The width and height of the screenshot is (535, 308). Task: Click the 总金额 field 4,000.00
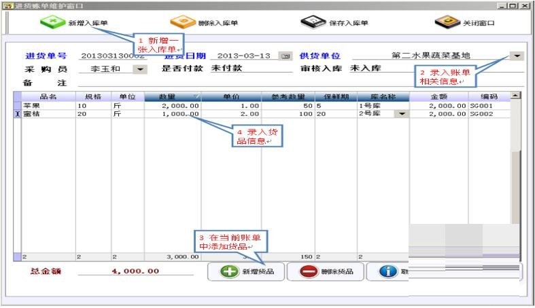(x=135, y=271)
